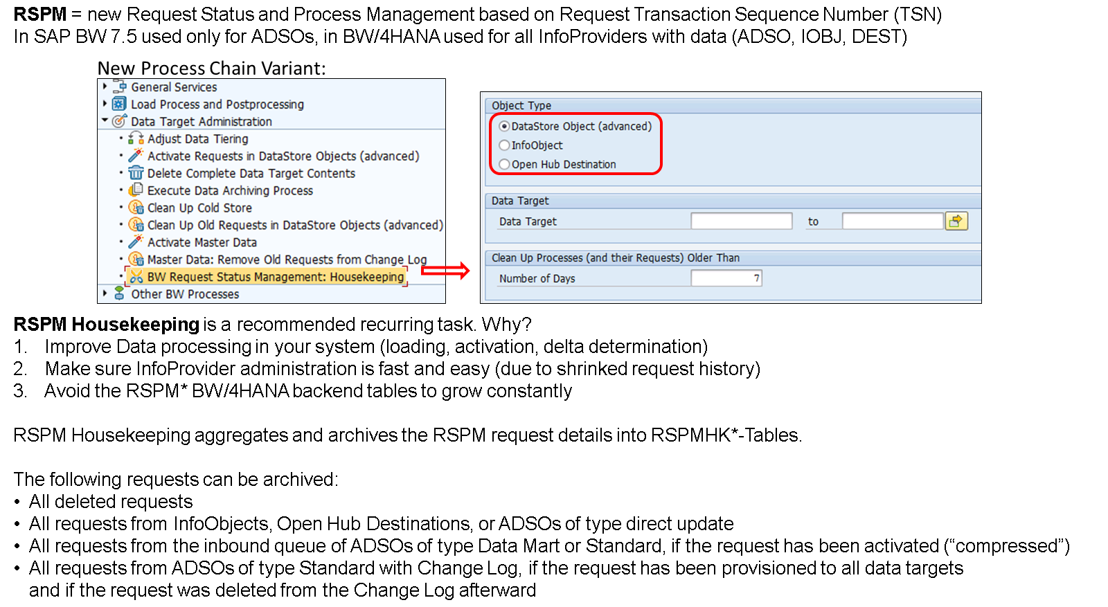Click the Execute Data Archiving icon
This screenshot has height=607, width=1108.
[136, 190]
